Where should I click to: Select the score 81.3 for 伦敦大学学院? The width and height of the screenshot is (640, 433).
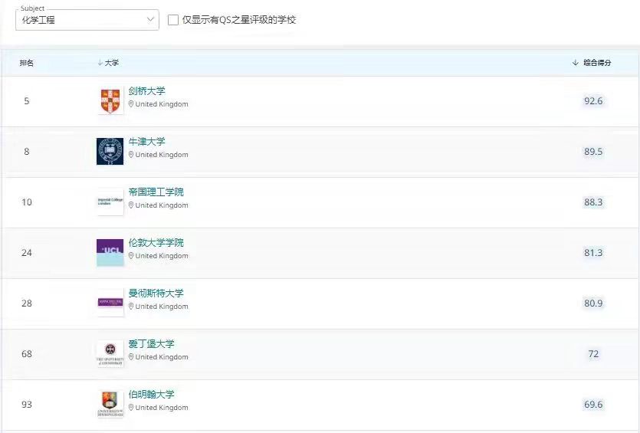[x=593, y=253]
